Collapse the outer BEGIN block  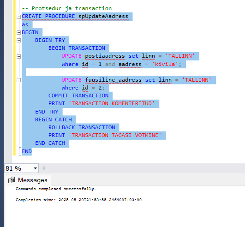click(x=18, y=32)
